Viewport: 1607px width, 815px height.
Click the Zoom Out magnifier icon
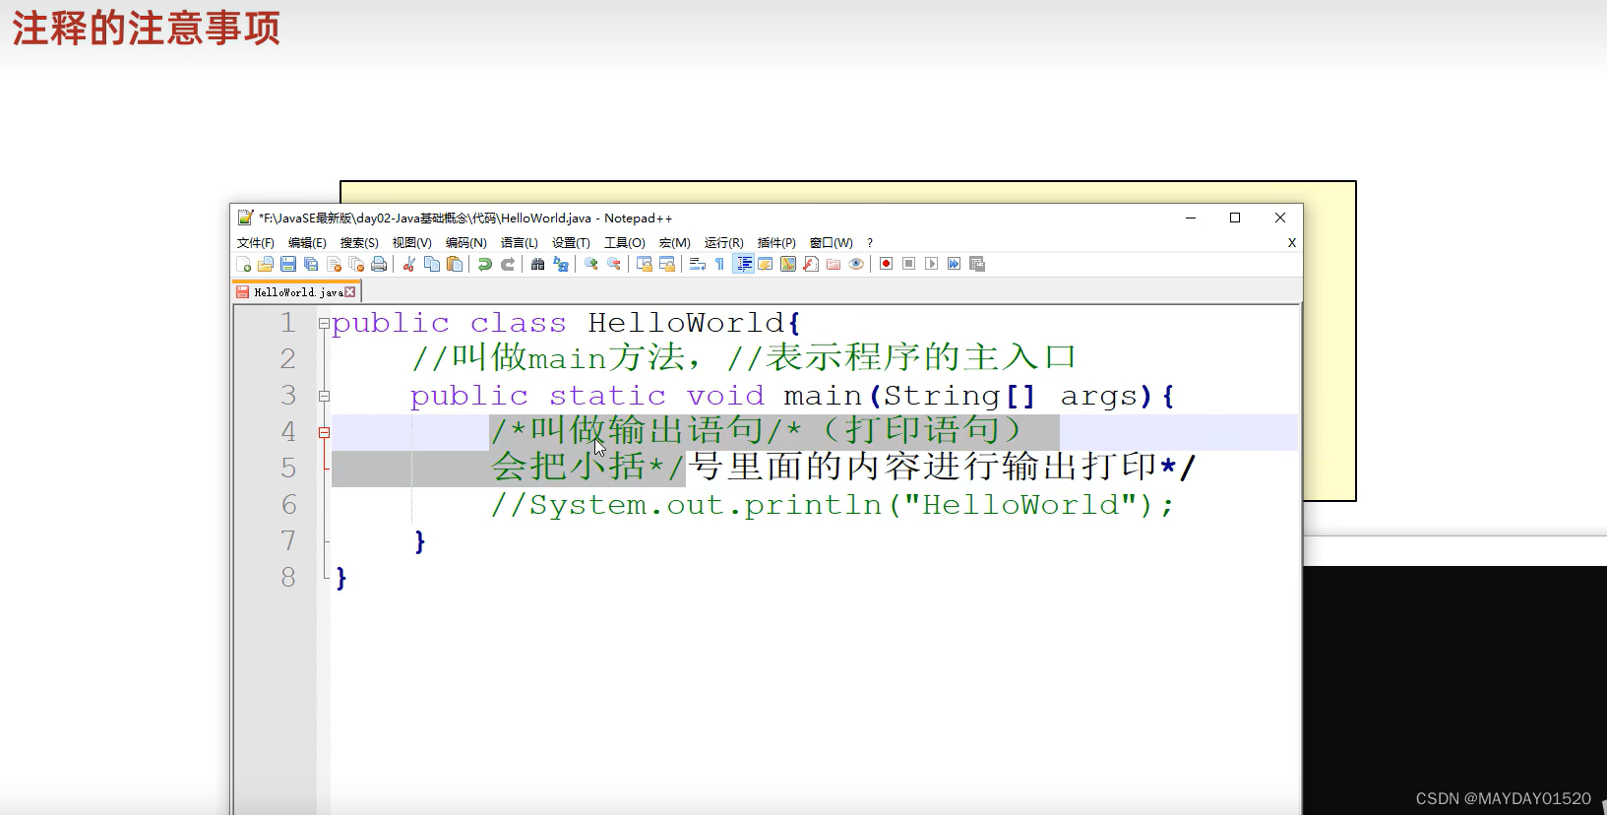(613, 264)
